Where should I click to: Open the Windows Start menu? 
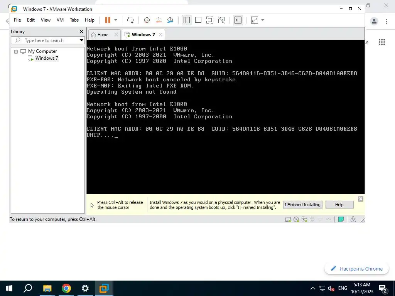9,288
